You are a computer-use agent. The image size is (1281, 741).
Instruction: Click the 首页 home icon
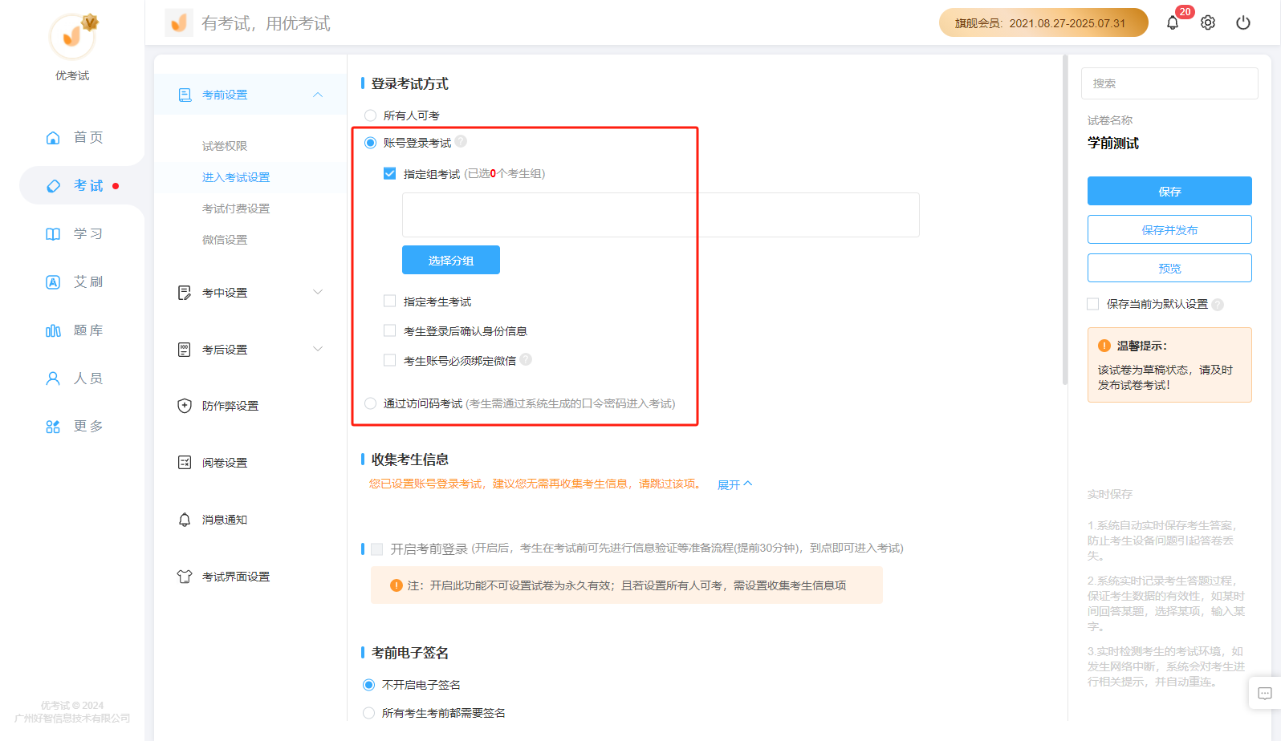[x=53, y=137]
